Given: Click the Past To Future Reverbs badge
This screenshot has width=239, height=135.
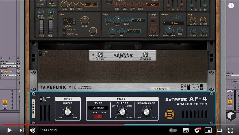Looking at the screenshot, I should [x=123, y=56].
